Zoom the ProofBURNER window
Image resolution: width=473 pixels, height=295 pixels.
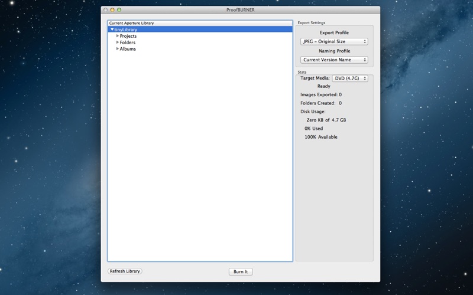pyautogui.click(x=119, y=10)
